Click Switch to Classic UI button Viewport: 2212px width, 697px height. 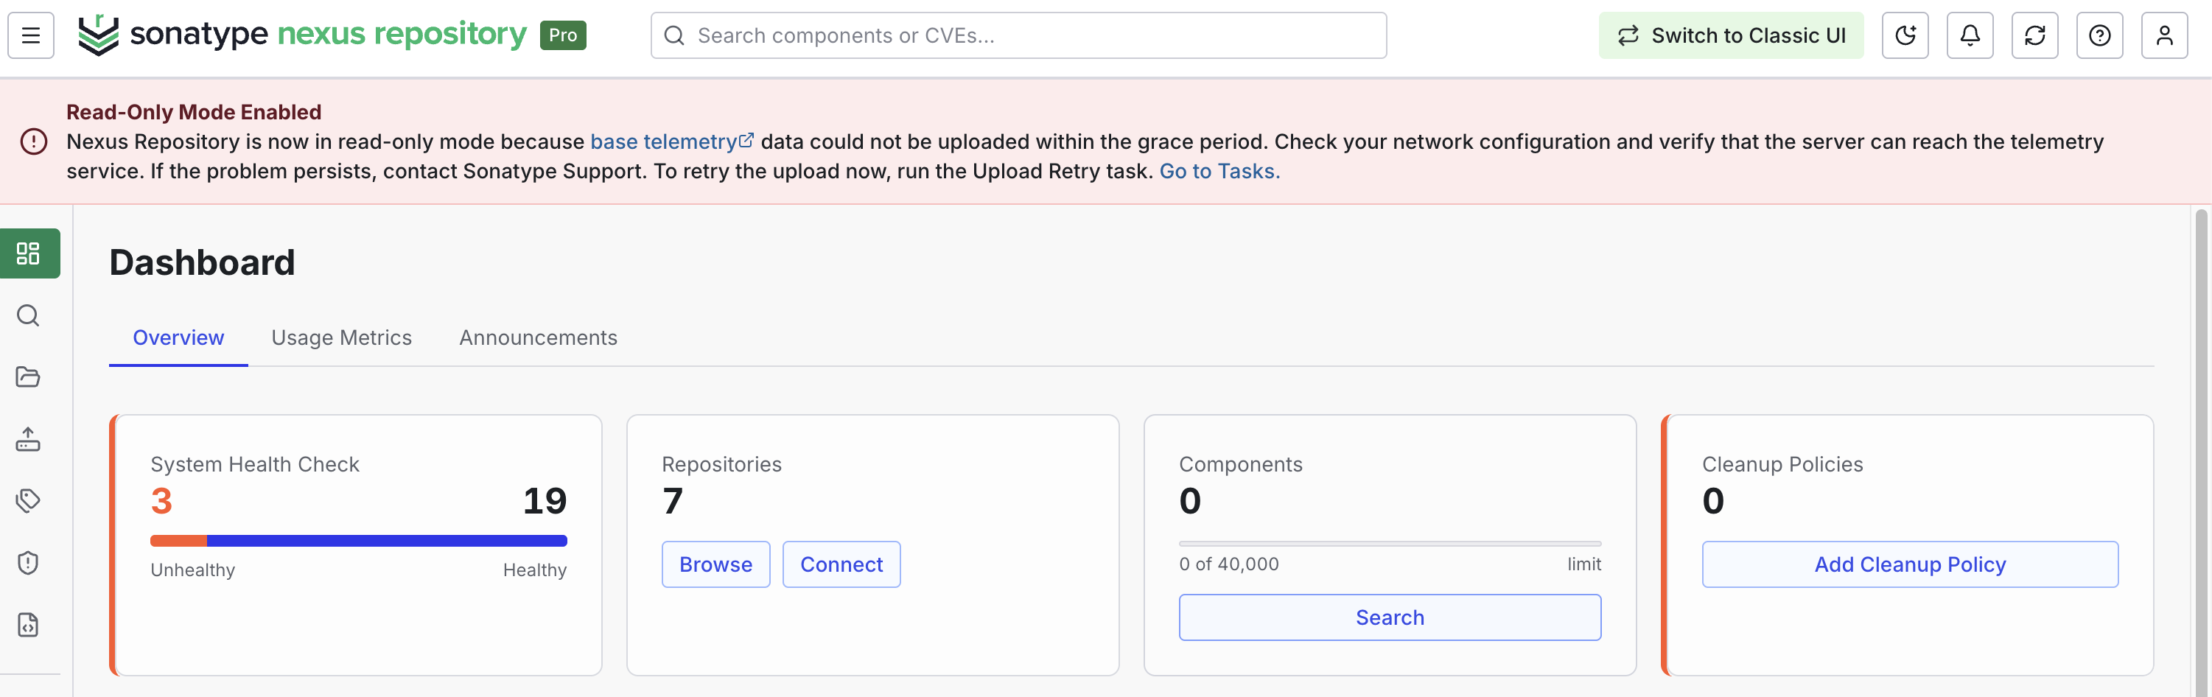pyautogui.click(x=1731, y=35)
